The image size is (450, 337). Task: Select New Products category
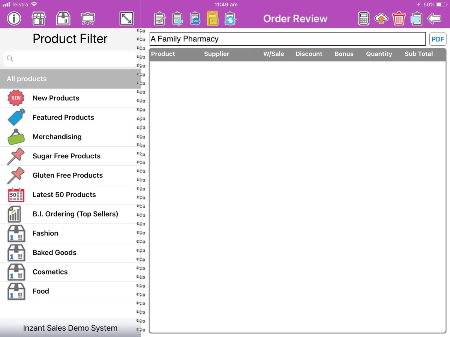point(70,98)
